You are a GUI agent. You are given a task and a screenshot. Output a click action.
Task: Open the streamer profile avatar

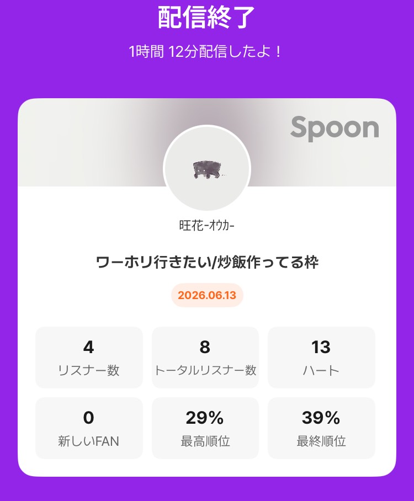[207, 168]
